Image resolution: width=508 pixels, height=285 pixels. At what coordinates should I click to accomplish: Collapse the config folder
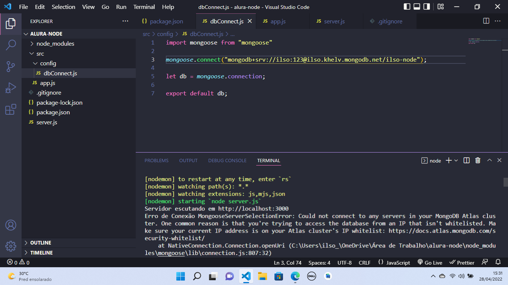tap(78, 63)
